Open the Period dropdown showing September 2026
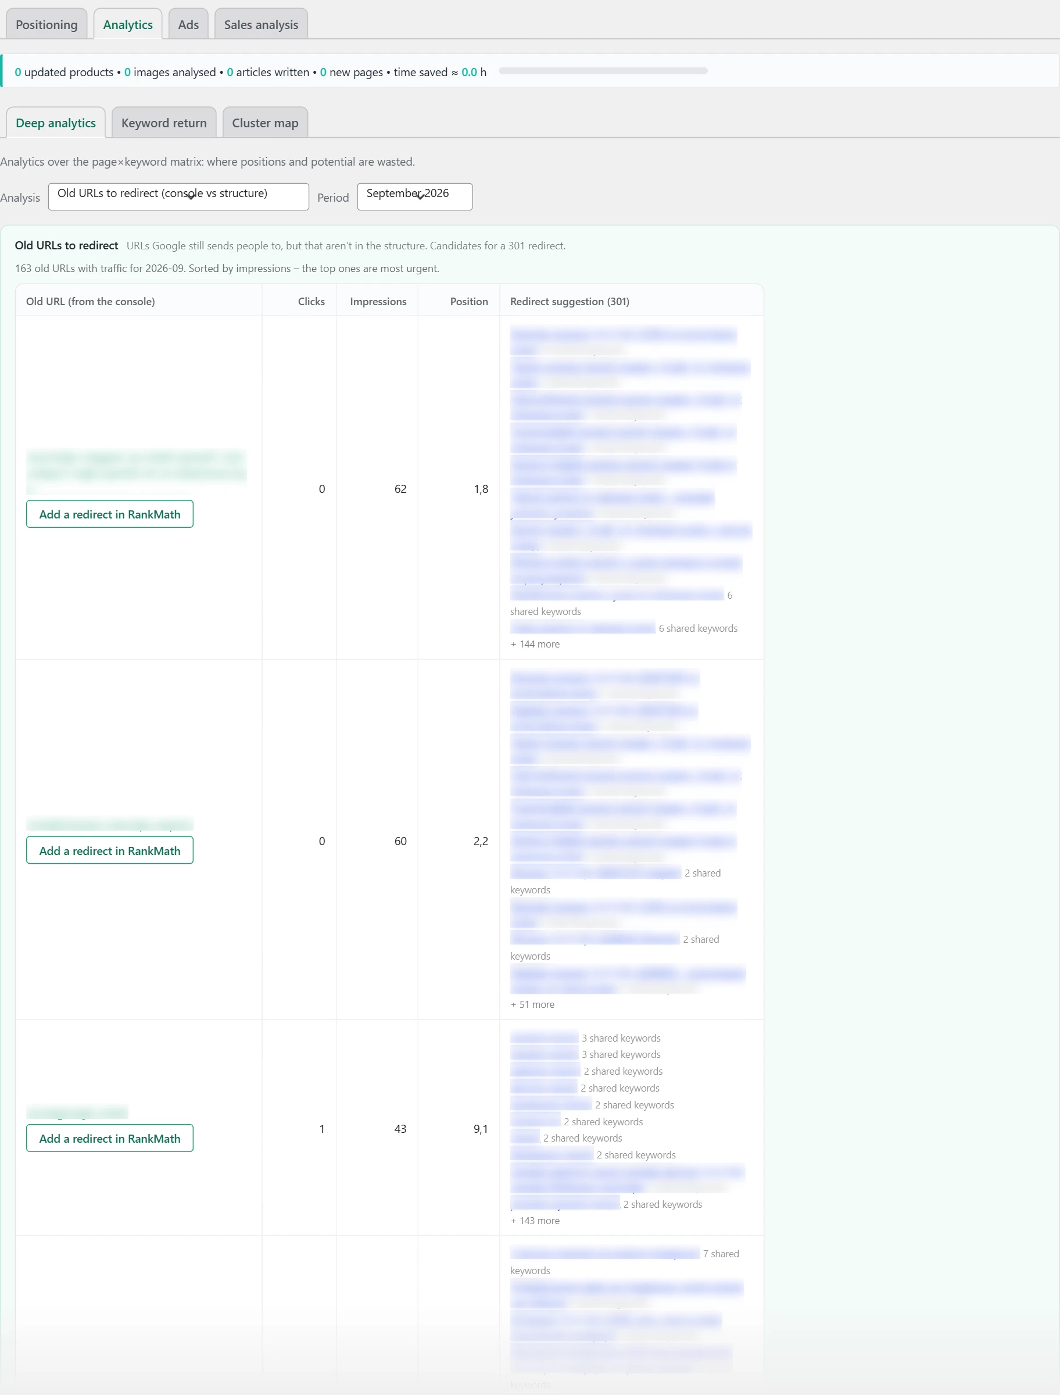The width and height of the screenshot is (1060, 1395). [x=414, y=196]
